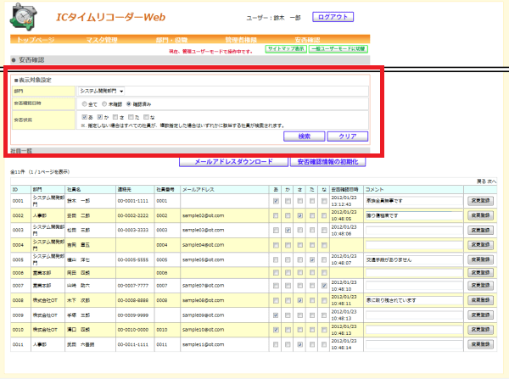Click the 安否確認日時 column header
The image size is (509, 379).
344,190
